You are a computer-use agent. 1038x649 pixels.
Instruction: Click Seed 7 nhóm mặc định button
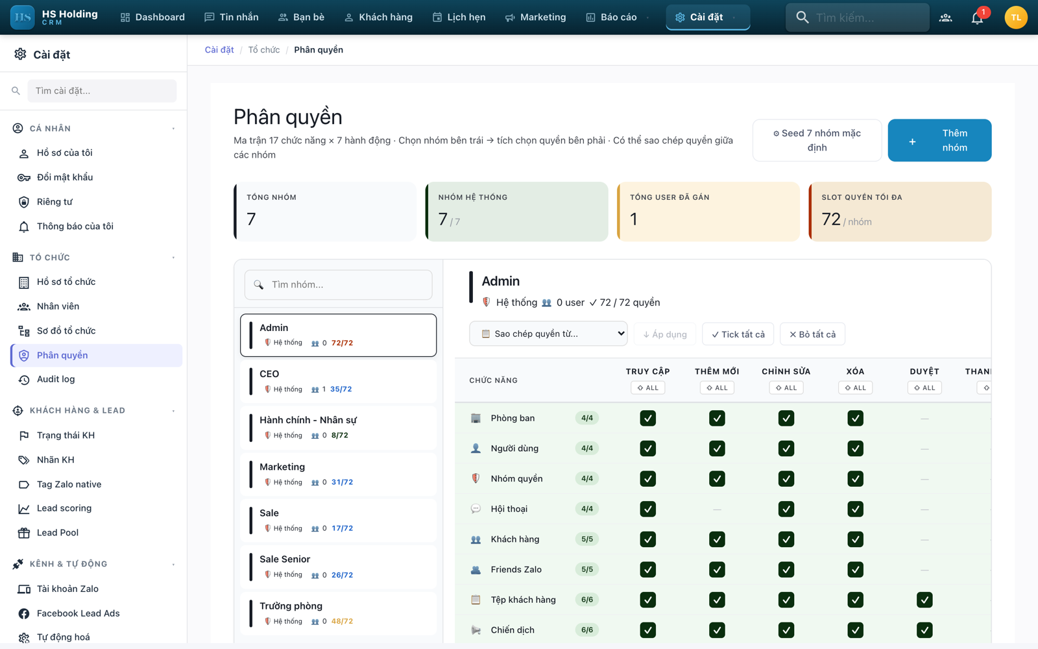[817, 140]
